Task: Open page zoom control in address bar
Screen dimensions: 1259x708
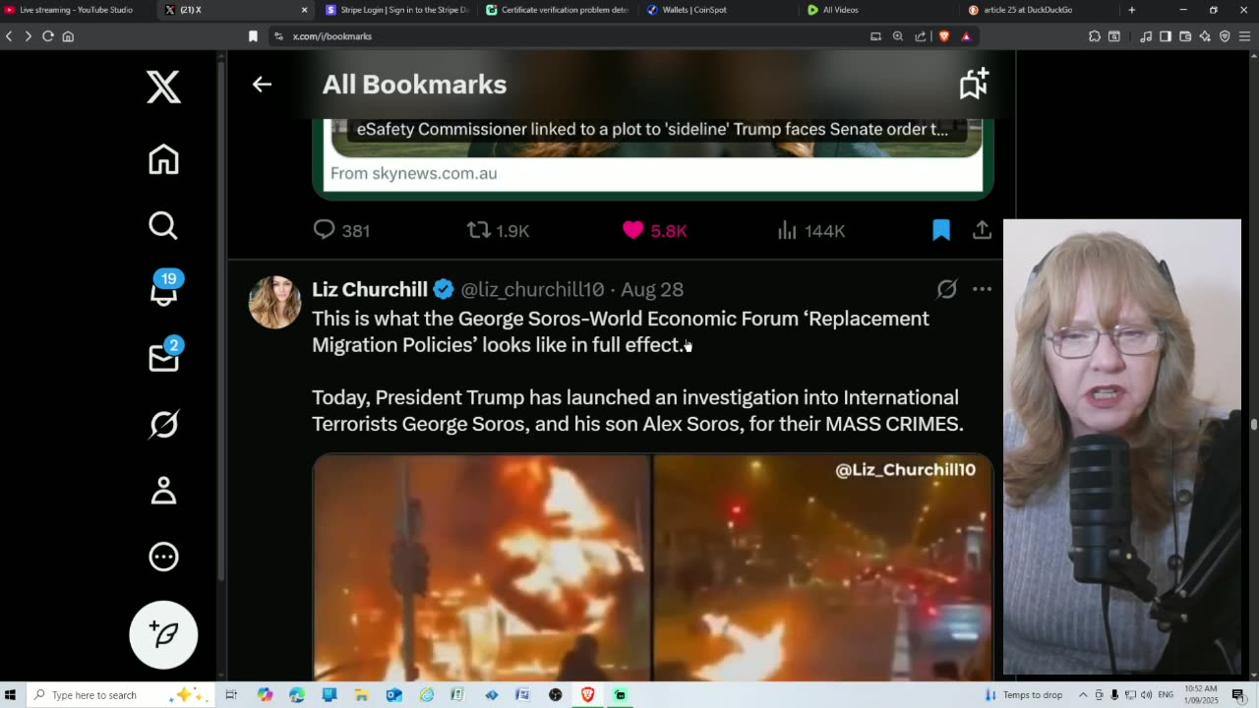Action: click(x=898, y=36)
